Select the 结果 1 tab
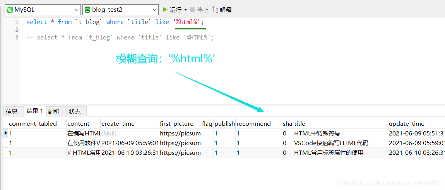This screenshot has width=445, height=190. (x=34, y=111)
